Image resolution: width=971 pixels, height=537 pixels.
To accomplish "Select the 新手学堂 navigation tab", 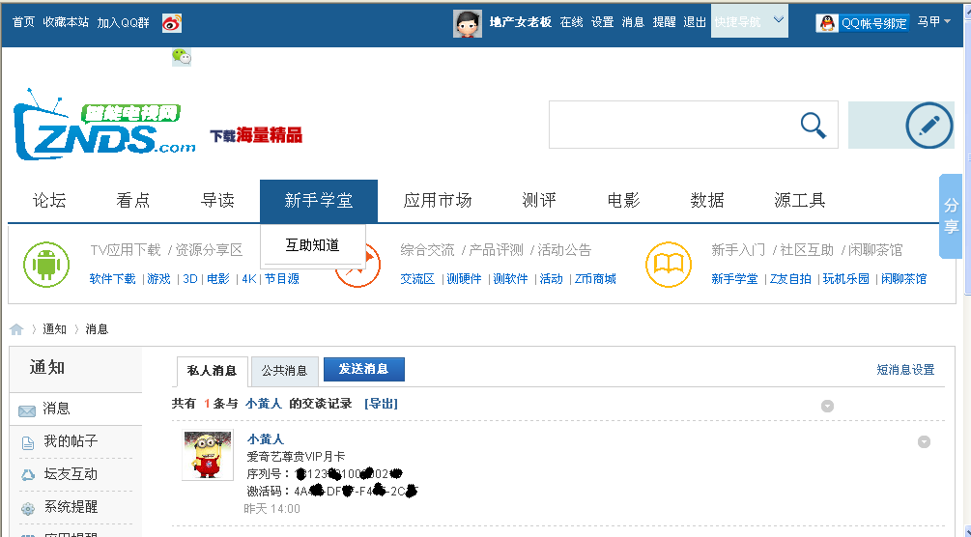I will 319,201.
